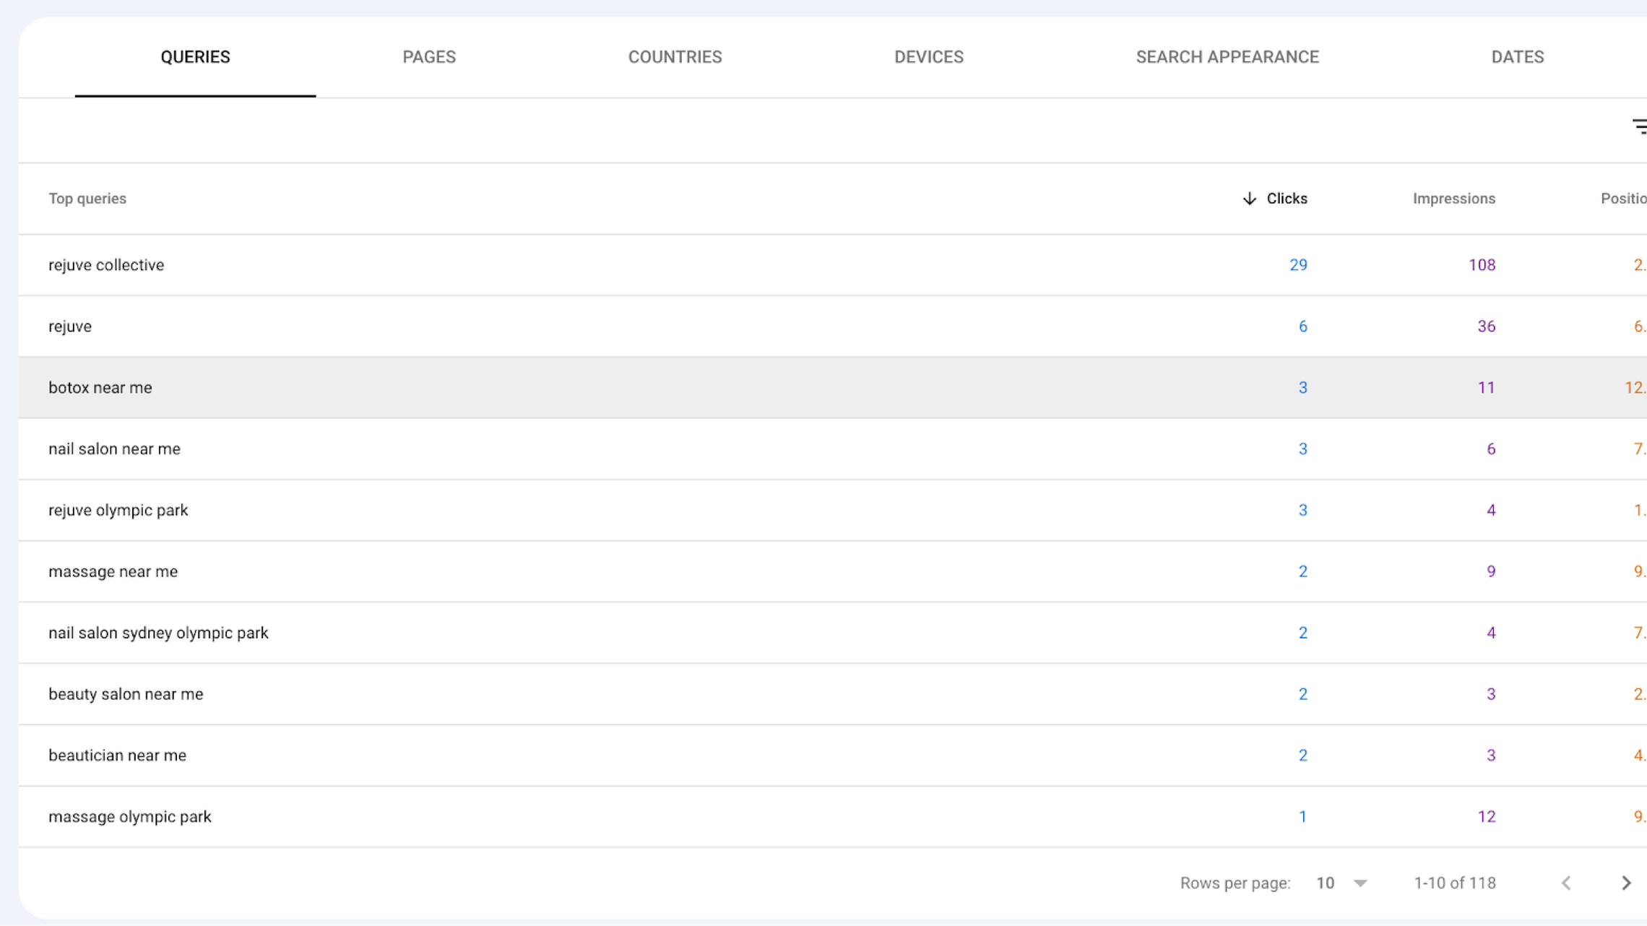
Task: Open the DATES tab
Action: (x=1518, y=56)
